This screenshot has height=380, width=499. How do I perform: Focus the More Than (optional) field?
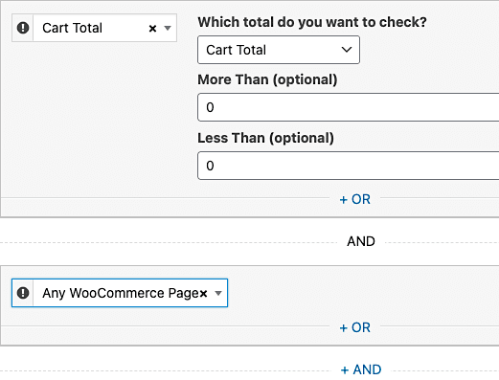(x=349, y=107)
